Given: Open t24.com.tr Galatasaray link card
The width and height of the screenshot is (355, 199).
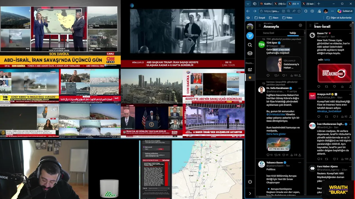Looking at the screenshot, I should pos(284,64).
